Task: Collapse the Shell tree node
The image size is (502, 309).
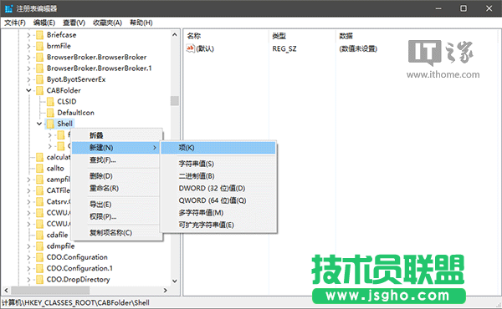Action: pyautogui.click(x=39, y=124)
